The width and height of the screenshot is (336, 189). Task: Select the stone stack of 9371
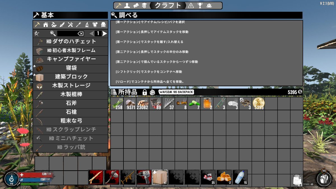tap(130, 103)
